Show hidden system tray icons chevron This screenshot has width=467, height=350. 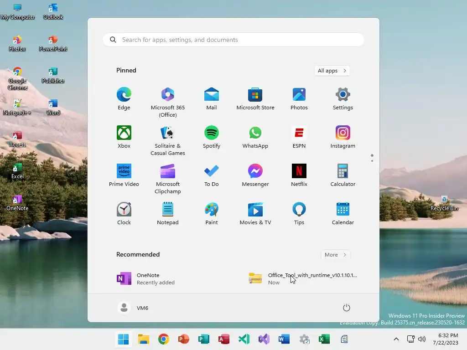coord(396,339)
